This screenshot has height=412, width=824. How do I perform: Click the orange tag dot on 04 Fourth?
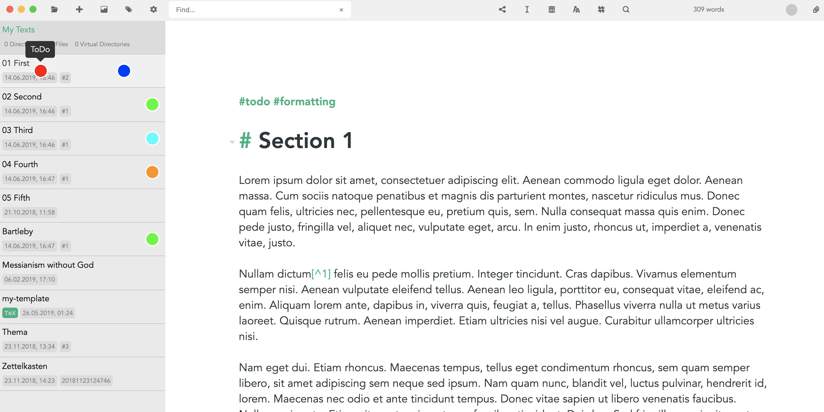152,172
